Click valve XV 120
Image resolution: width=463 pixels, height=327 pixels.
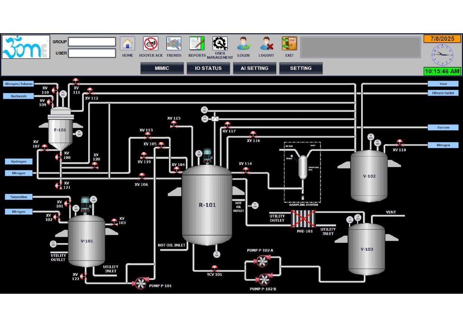(95, 166)
